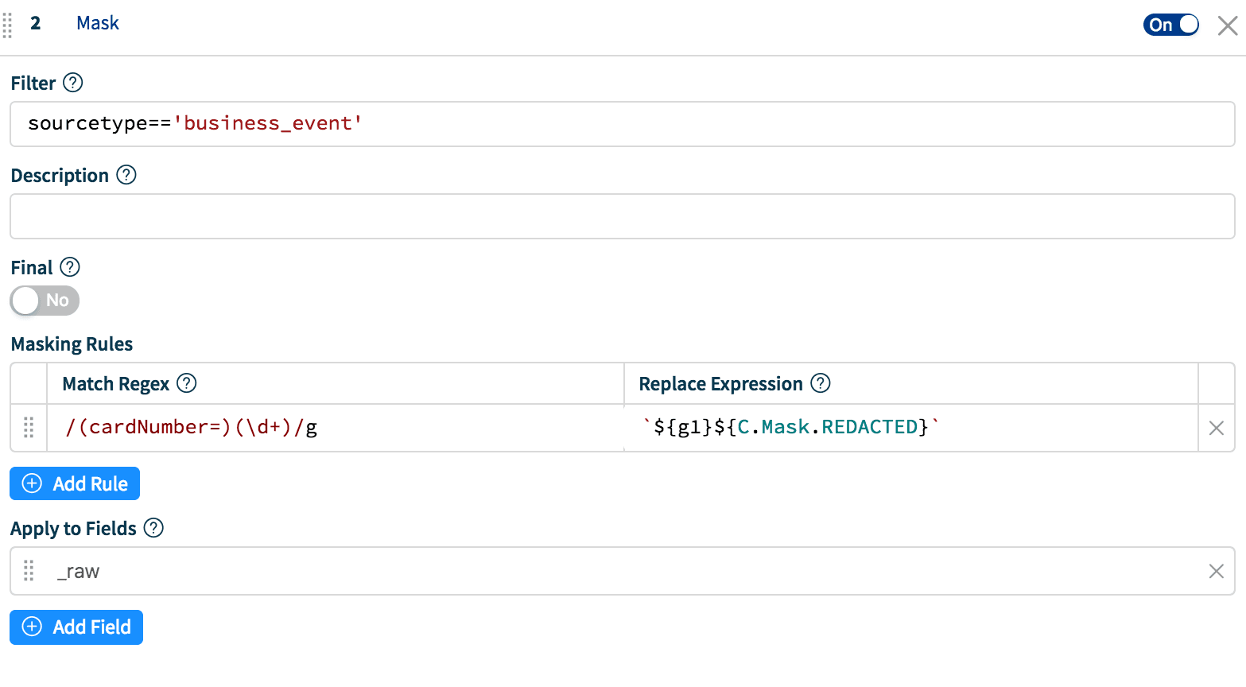Remove the cardNumber masking rule

(1216, 429)
